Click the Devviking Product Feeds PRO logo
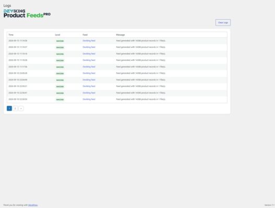This screenshot has height=208, width=275. (x=27, y=14)
